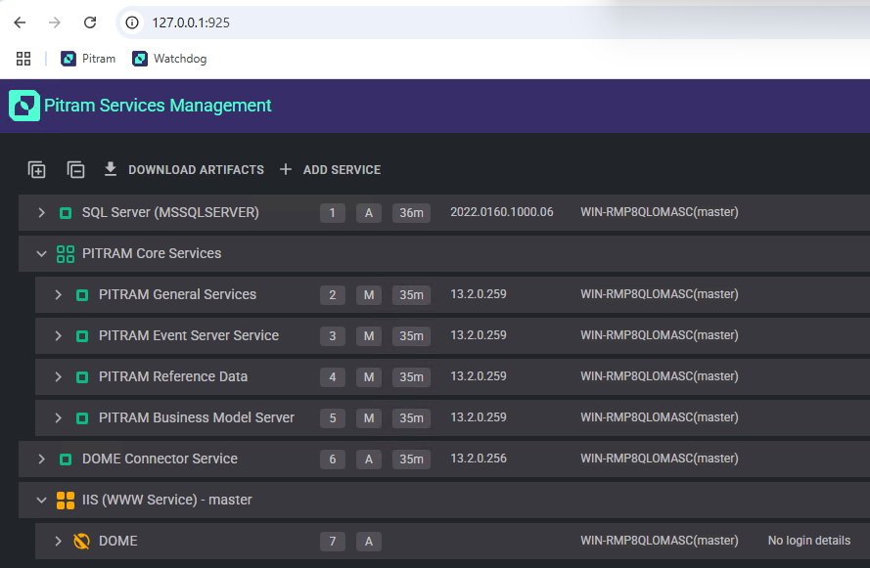Click the PITRAM Core Services group icon

66,254
